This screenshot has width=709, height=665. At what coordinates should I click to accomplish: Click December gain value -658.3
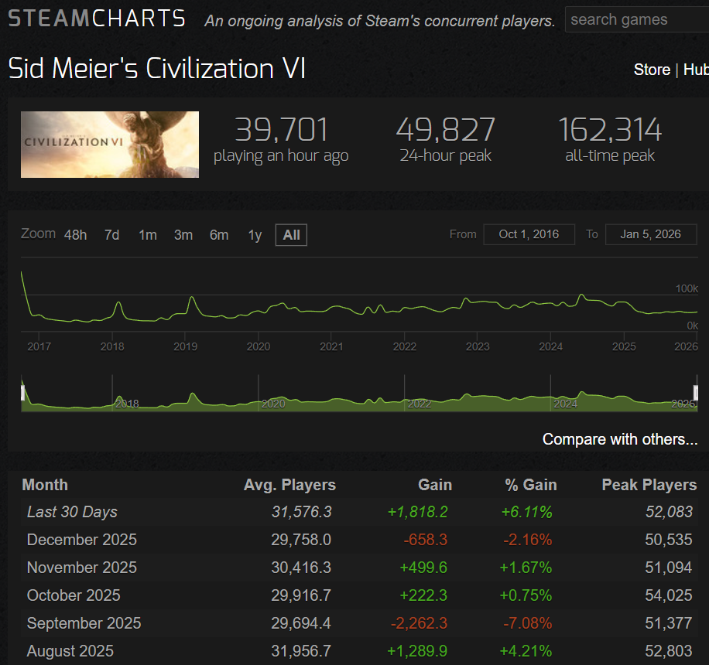pos(426,540)
